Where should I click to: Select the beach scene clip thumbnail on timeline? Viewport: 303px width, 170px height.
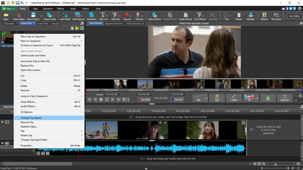[102, 130]
